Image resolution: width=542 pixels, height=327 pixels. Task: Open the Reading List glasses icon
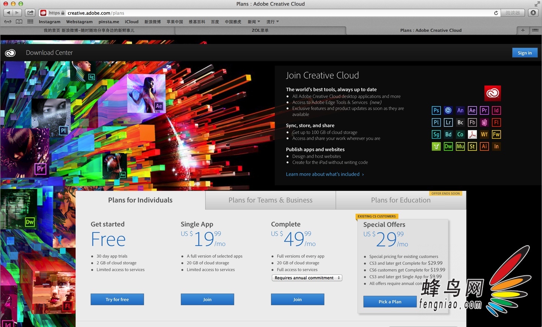pos(8,22)
